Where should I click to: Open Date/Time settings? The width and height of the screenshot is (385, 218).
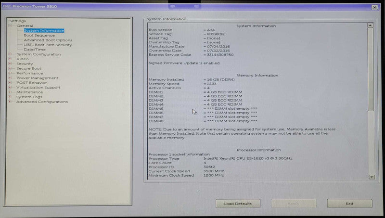(35, 50)
